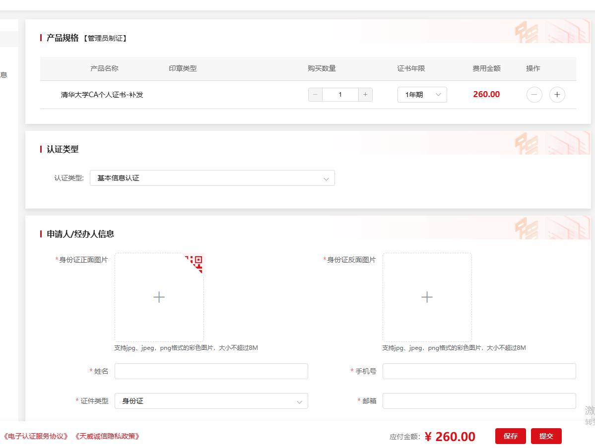Focus the 邮箱 input field
The width and height of the screenshot is (595, 448).
tap(479, 401)
